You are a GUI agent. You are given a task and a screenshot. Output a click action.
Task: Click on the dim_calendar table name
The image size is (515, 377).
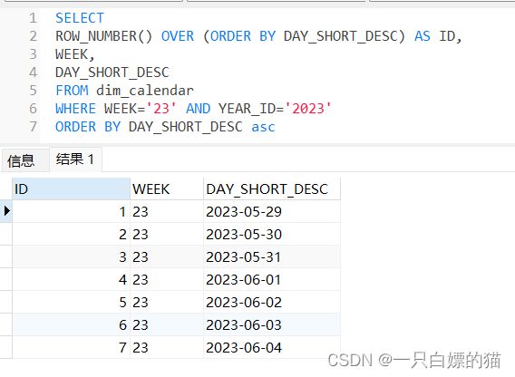point(145,91)
